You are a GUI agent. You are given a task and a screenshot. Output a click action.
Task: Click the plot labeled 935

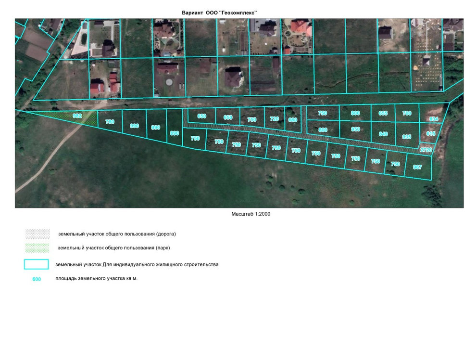pos(407,136)
